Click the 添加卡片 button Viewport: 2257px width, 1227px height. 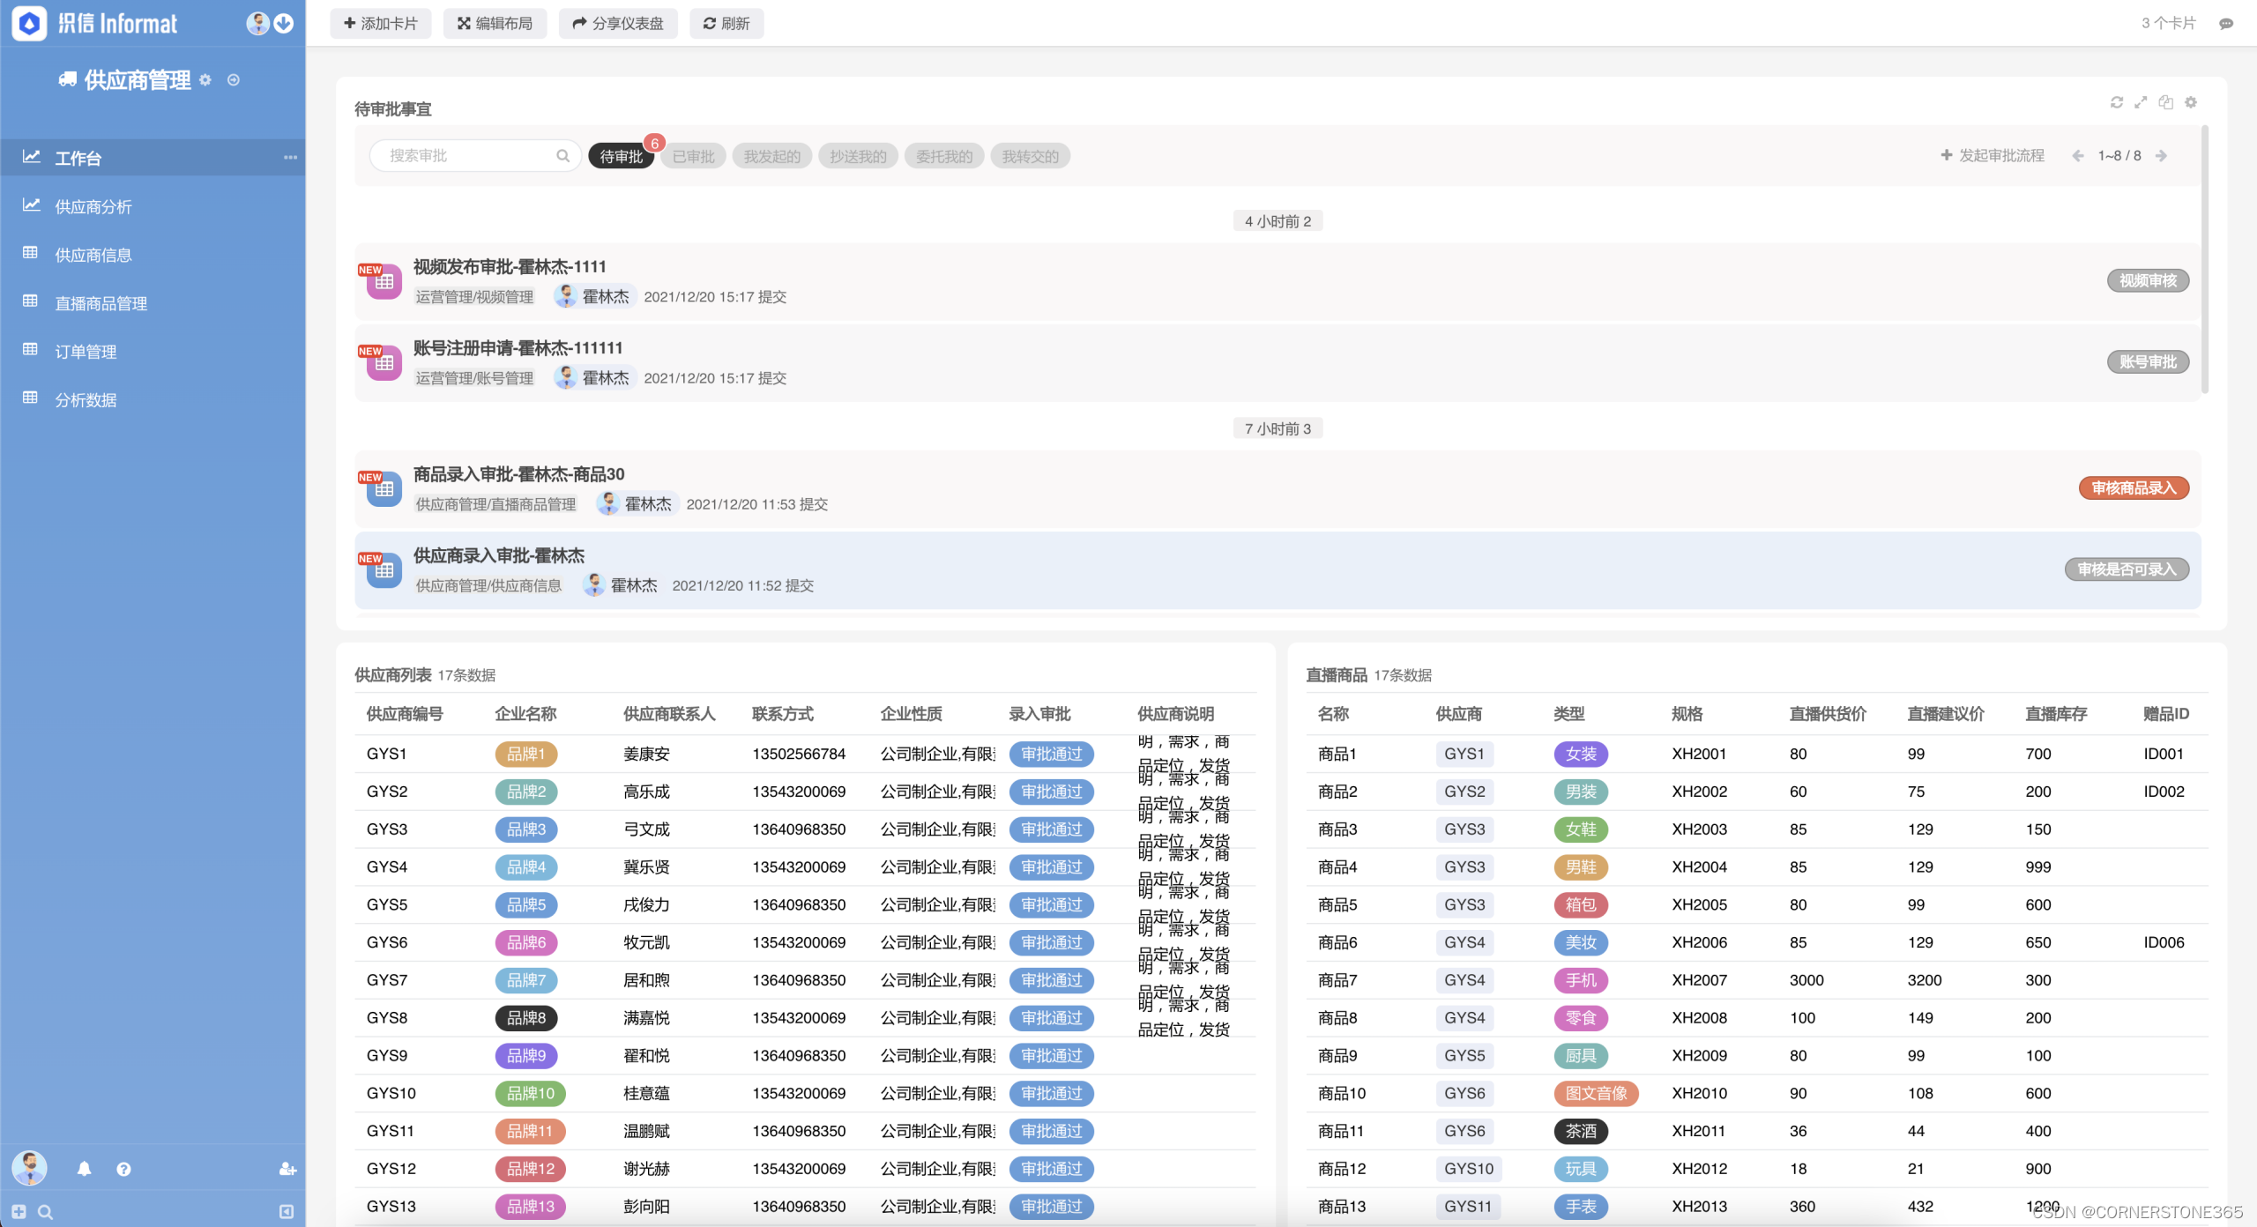tap(380, 24)
